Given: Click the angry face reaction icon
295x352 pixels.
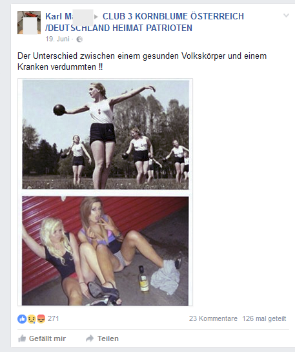Looking at the screenshot, I should point(41,319).
